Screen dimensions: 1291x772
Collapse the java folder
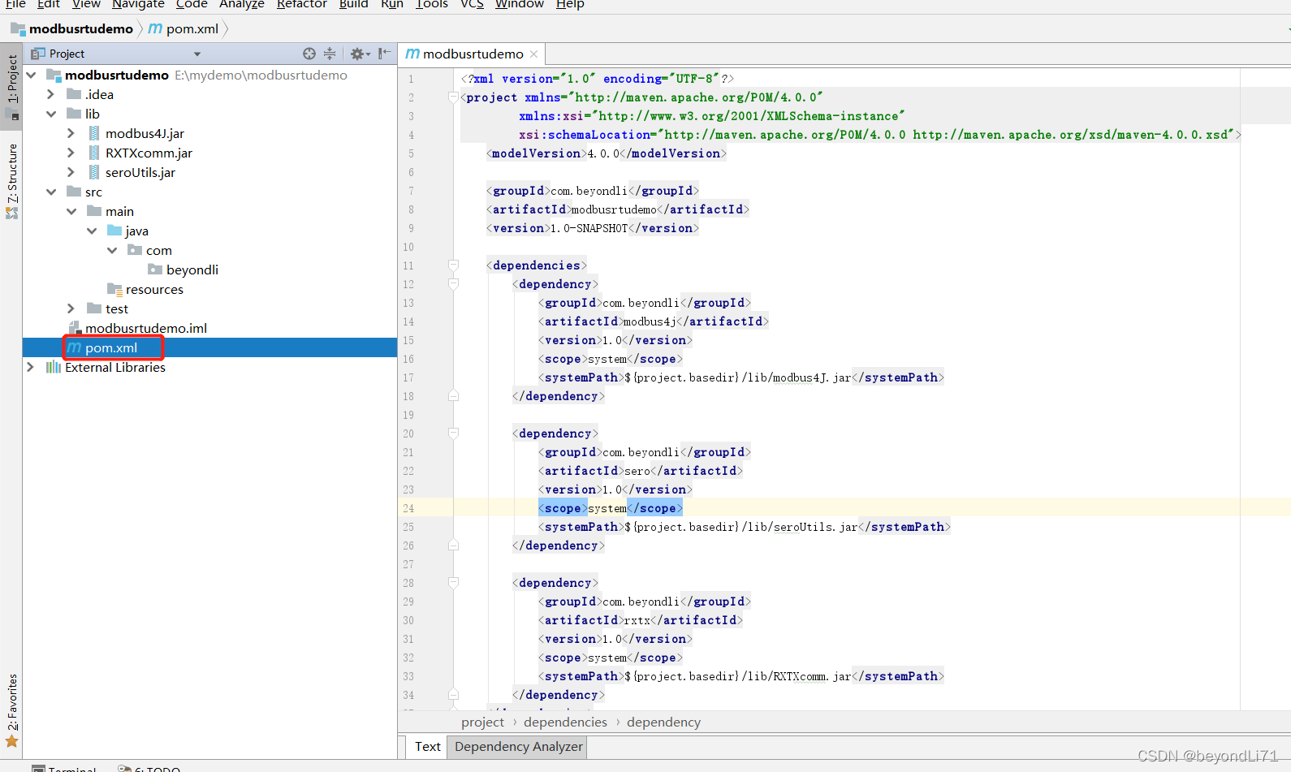coord(92,231)
